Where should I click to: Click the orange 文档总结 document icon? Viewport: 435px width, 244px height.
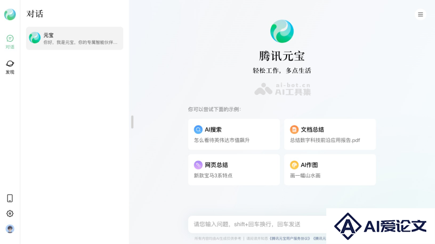coord(294,130)
